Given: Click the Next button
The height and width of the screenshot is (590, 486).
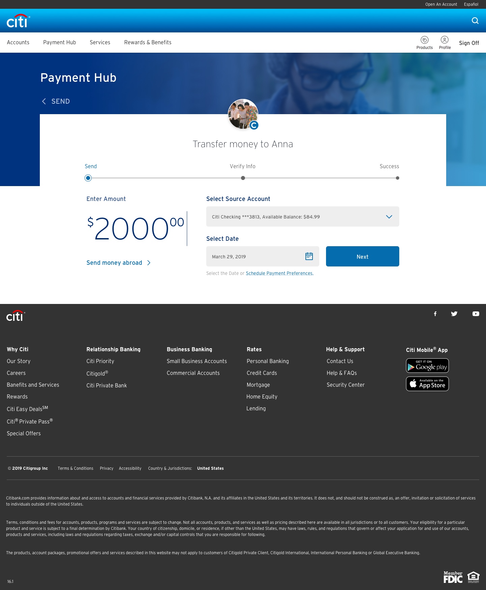Looking at the screenshot, I should [362, 256].
